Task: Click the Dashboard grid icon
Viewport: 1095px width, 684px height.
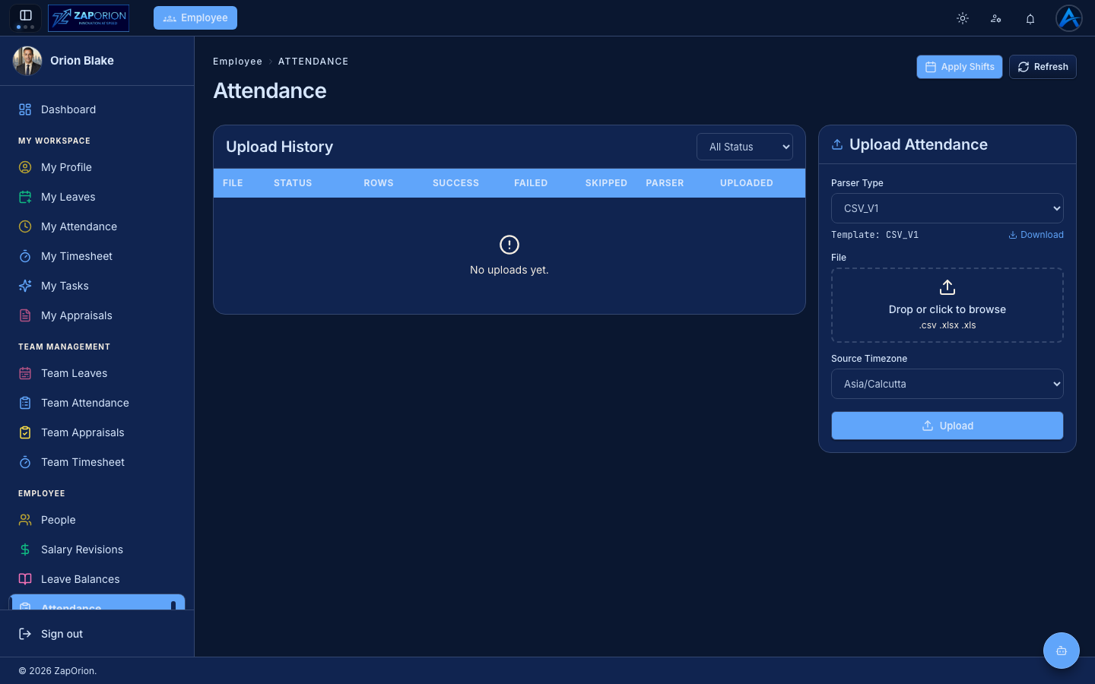Action: 25,109
